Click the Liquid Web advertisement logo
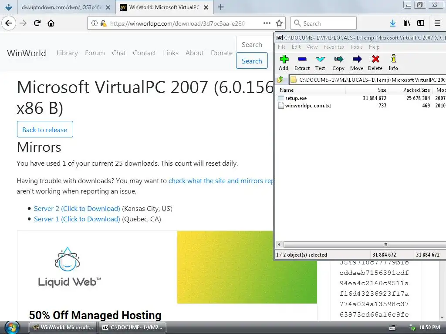Screen dimensions: 446x334 pyautogui.click(x=69, y=267)
